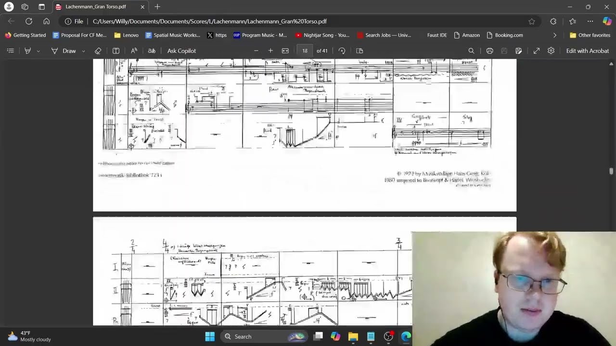This screenshot has width=616, height=346.
Task: Start Read aloud
Action: tap(134, 50)
